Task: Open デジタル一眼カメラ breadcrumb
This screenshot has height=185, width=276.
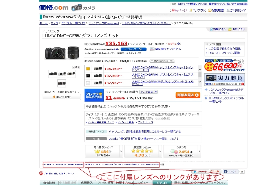Action: (73, 23)
